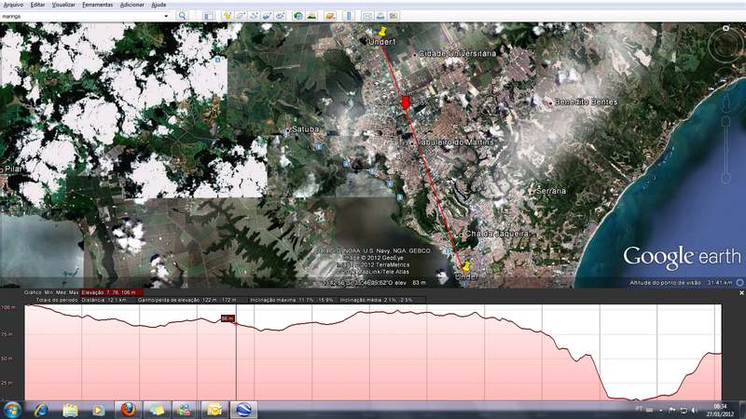The image size is (746, 419).
Task: Open the search history dropdown arrow
Action: tap(166, 16)
